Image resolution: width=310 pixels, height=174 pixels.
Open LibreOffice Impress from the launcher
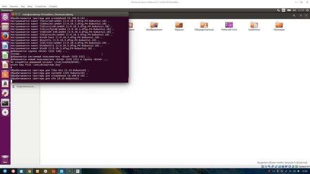click(x=5, y=65)
